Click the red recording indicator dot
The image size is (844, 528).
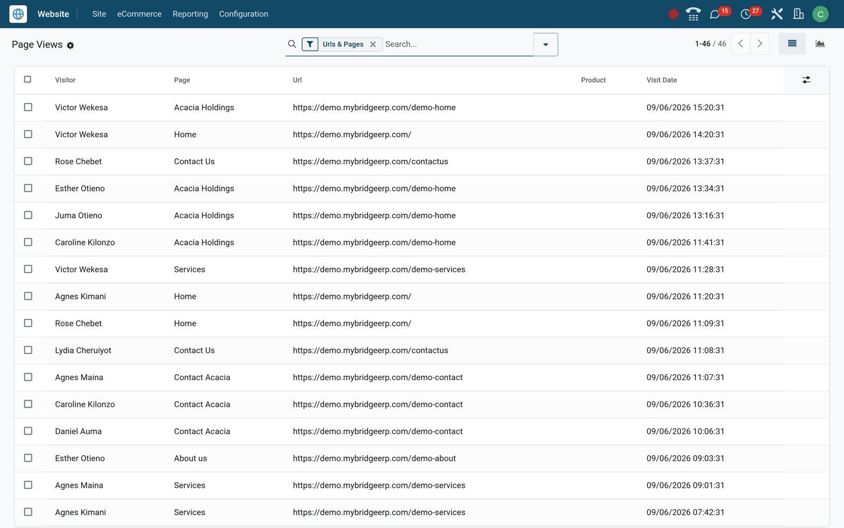pyautogui.click(x=673, y=14)
